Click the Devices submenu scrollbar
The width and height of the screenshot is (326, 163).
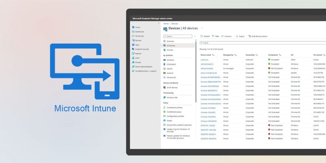[x=196, y=72]
